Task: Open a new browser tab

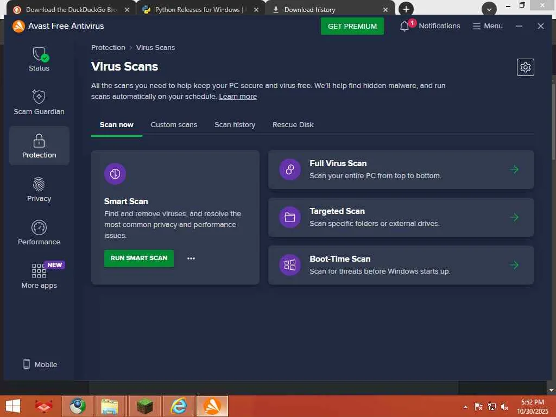Action: point(406,9)
